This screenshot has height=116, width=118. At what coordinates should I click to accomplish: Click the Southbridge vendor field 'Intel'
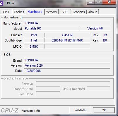[x=34, y=40]
